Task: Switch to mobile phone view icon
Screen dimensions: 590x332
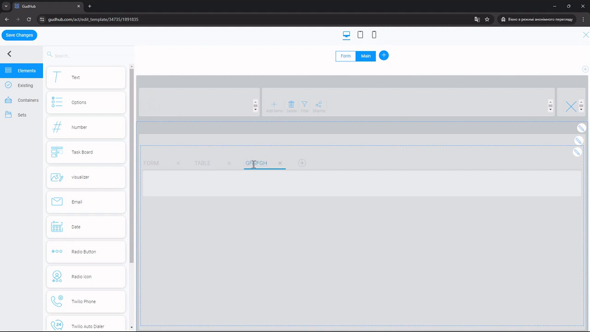Action: pos(374,35)
